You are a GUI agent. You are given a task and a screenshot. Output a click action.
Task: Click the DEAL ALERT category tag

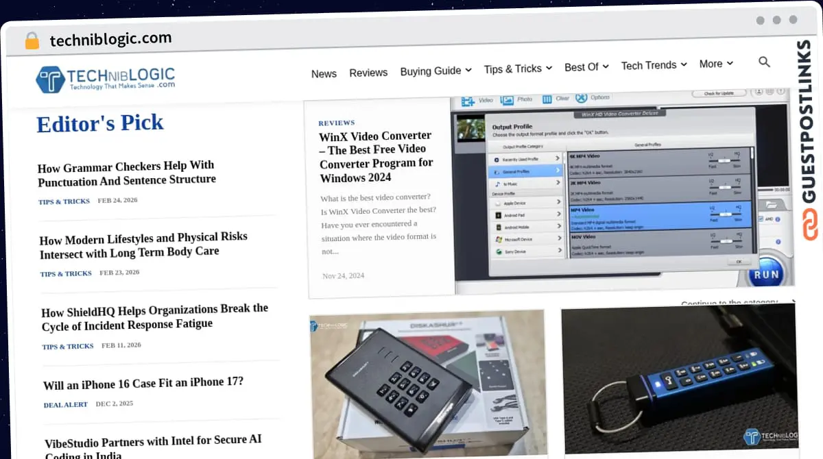[66, 405]
